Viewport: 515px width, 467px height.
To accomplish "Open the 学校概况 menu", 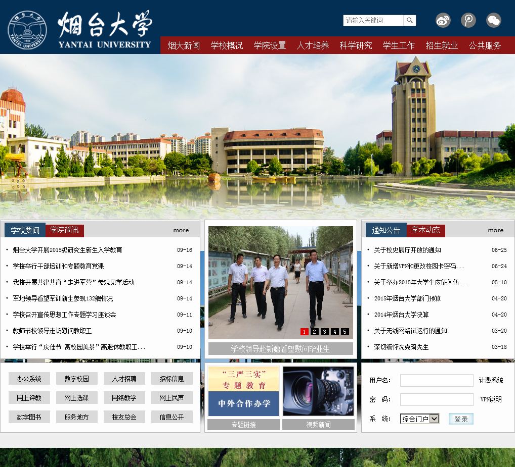I will point(227,45).
